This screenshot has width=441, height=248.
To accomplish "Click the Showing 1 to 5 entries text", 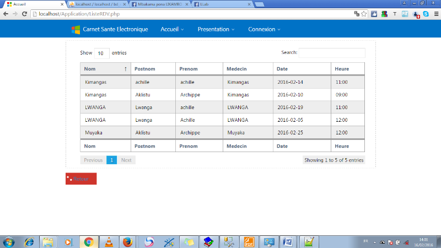I will 334,160.
